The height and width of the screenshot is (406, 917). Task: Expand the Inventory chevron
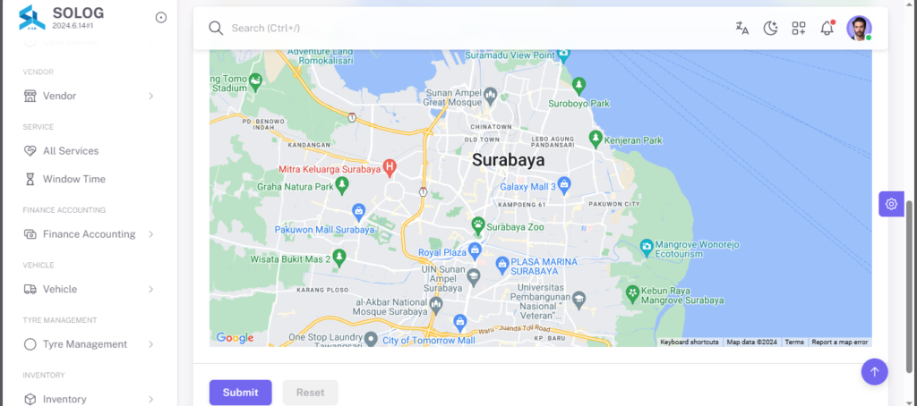[x=150, y=399]
